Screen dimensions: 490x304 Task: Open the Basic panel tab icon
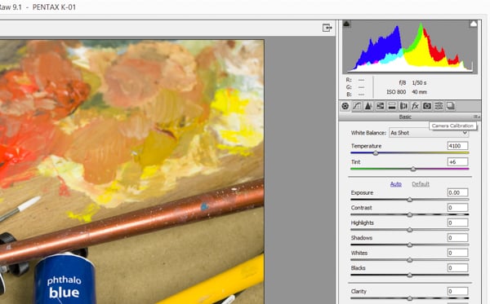345,106
